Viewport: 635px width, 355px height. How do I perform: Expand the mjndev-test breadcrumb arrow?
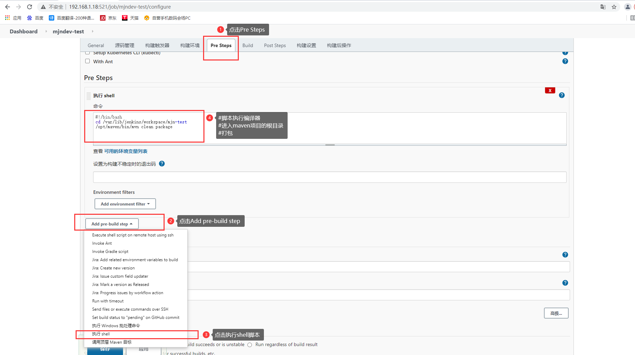tap(92, 31)
